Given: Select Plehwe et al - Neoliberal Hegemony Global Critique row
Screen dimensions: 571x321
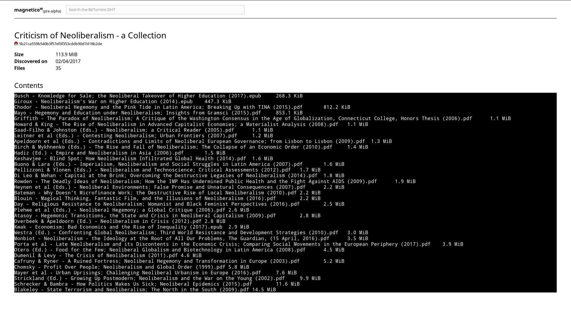Looking at the screenshot, I should click(132, 210).
